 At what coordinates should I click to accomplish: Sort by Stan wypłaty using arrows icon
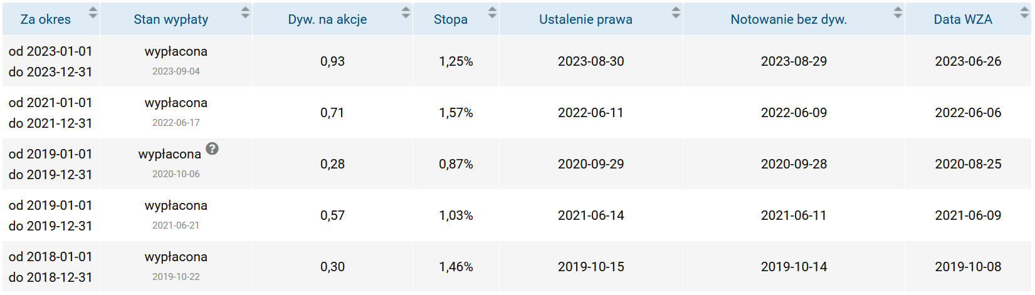[245, 12]
